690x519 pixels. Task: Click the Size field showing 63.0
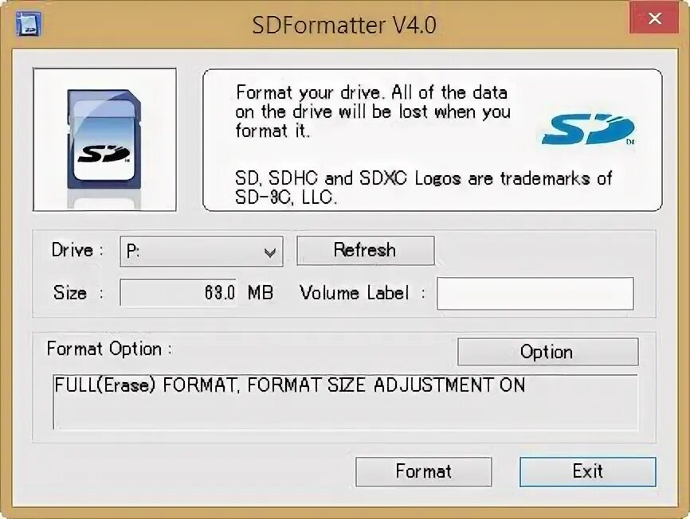tap(178, 293)
